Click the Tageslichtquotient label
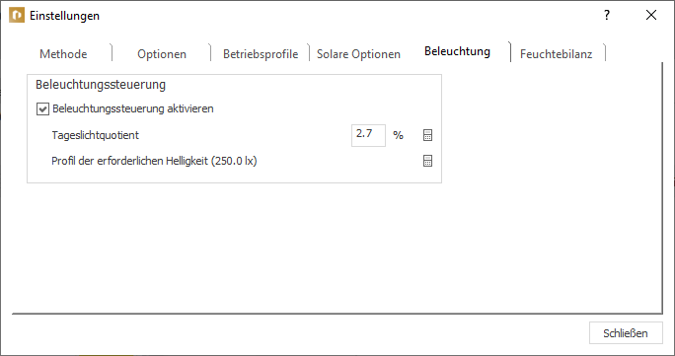Viewport: 675px width, 356px height. [x=95, y=135]
